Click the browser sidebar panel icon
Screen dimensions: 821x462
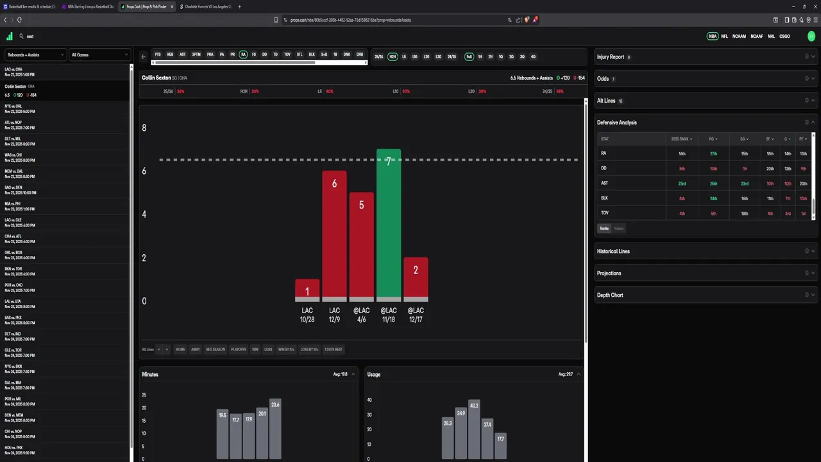pyautogui.click(x=787, y=20)
